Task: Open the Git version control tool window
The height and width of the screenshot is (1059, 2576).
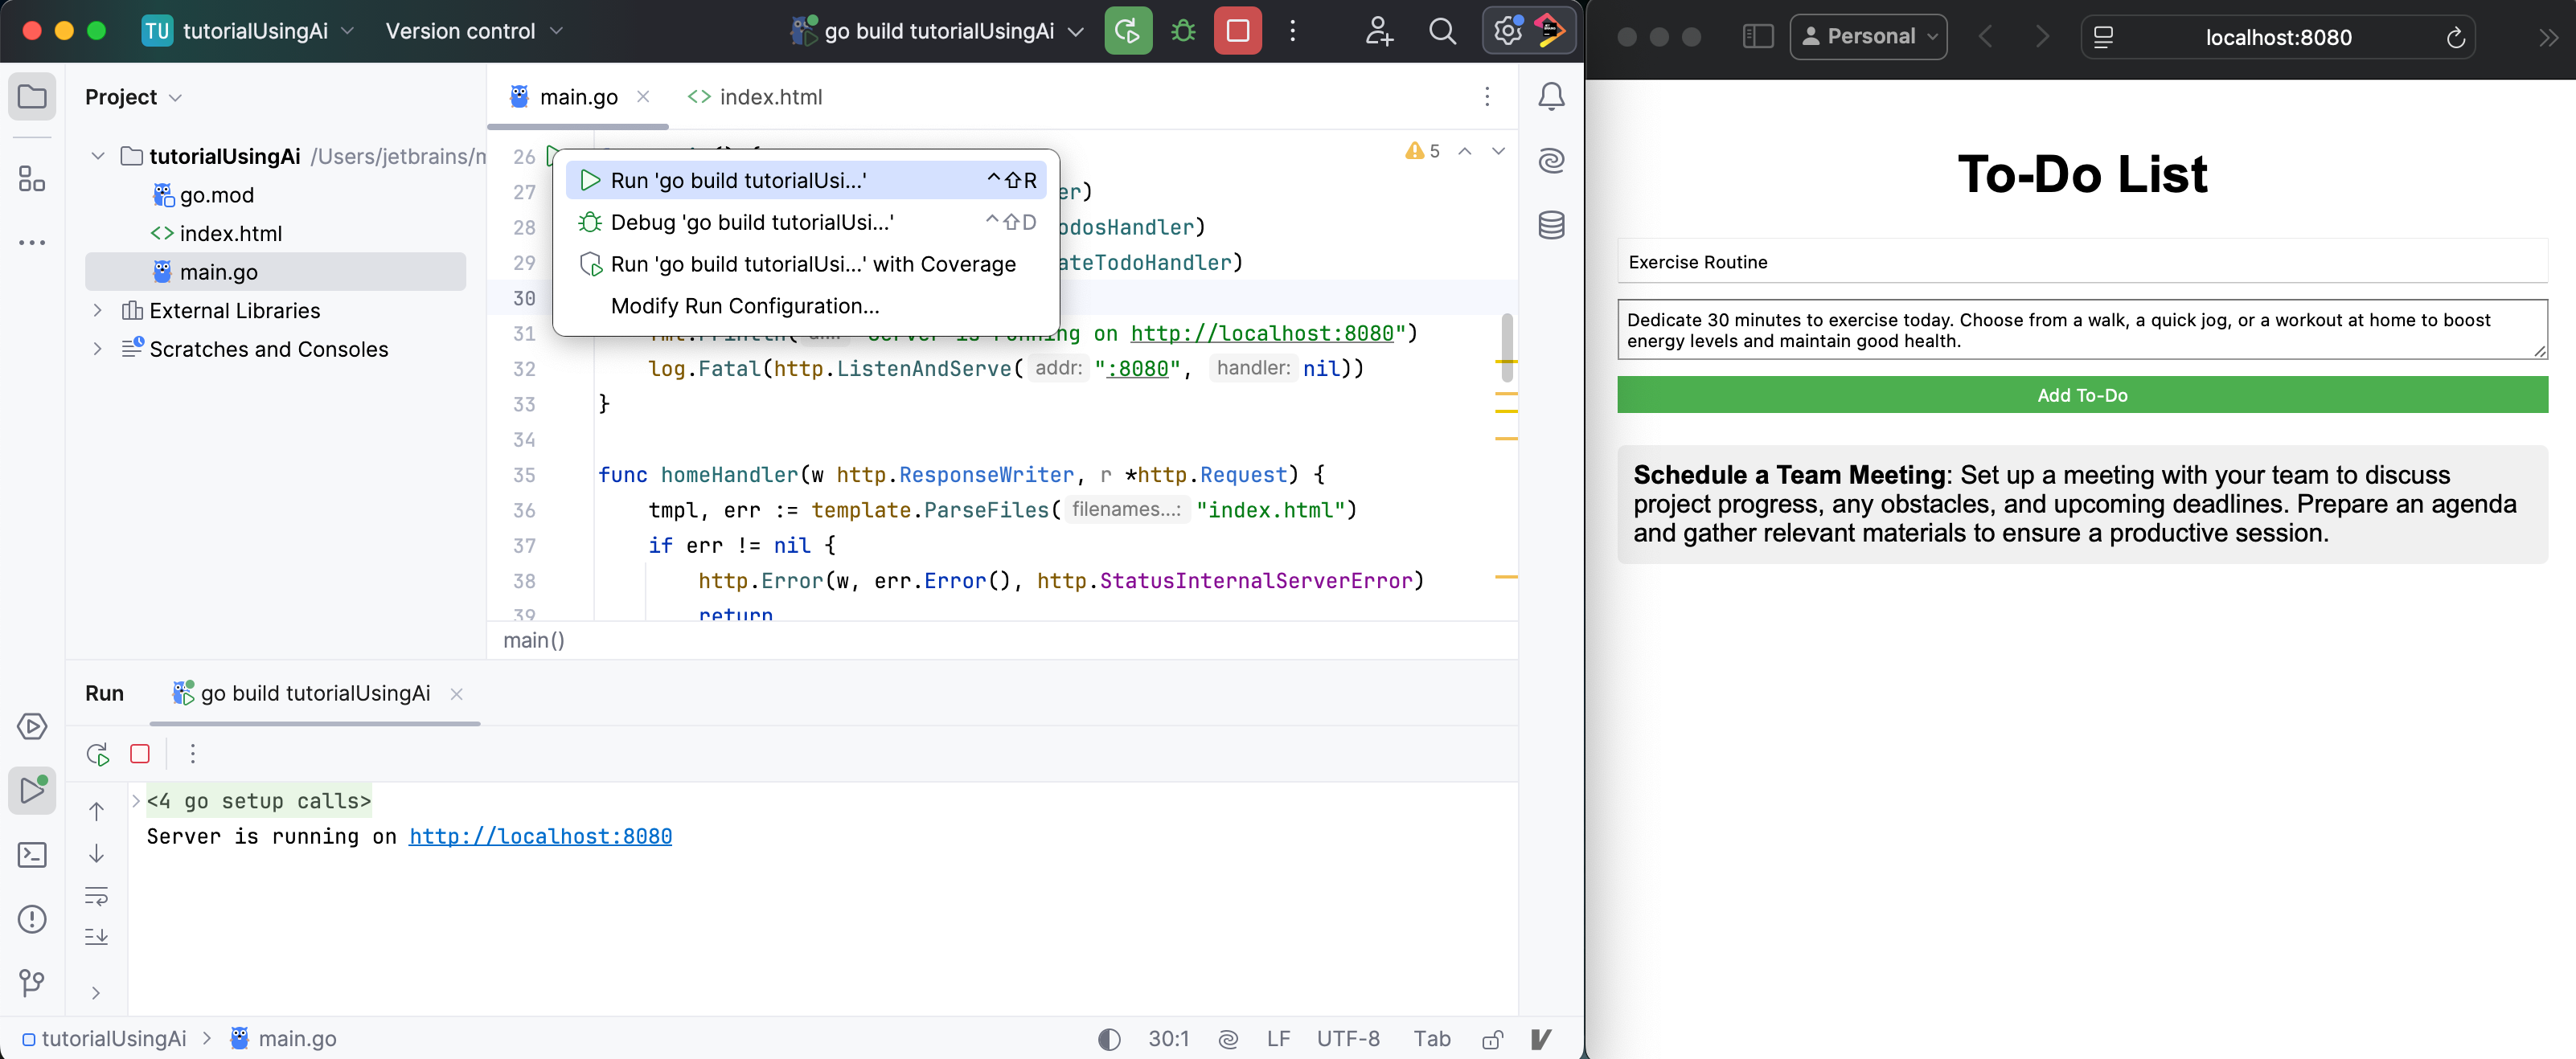Action: 32,983
